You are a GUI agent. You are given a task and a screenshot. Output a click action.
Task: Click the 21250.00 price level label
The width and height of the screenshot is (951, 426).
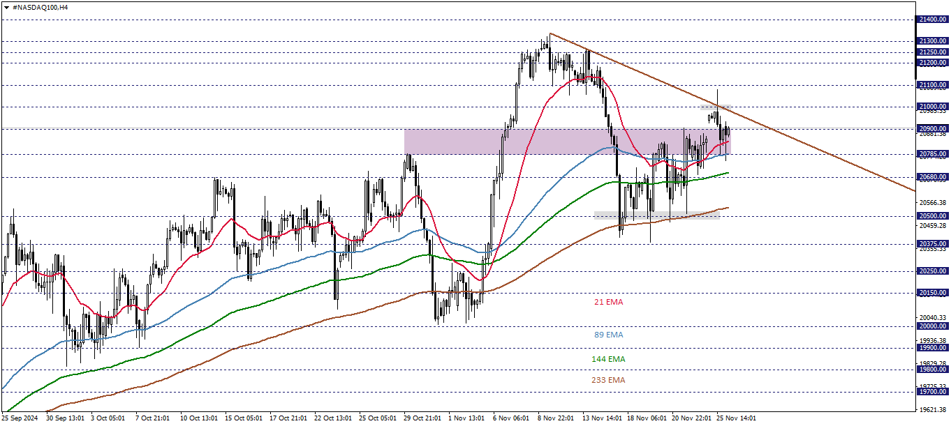(933, 52)
